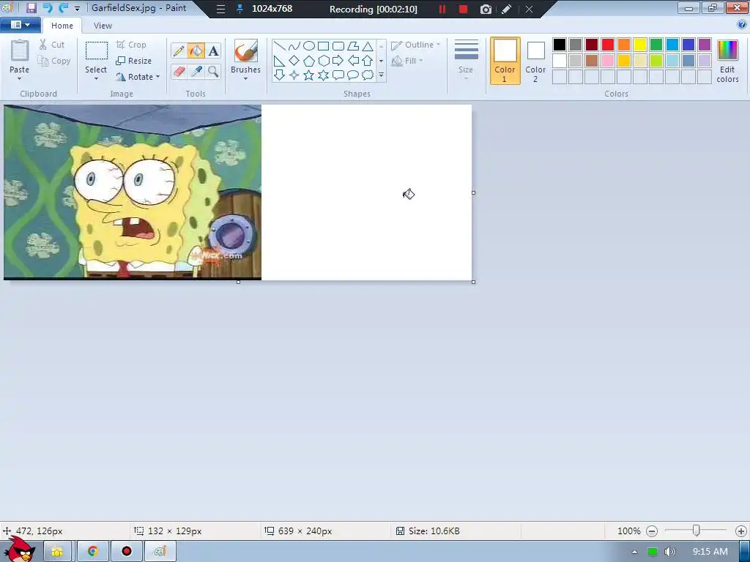Click the Save icon in quick access toolbar

[31, 8]
